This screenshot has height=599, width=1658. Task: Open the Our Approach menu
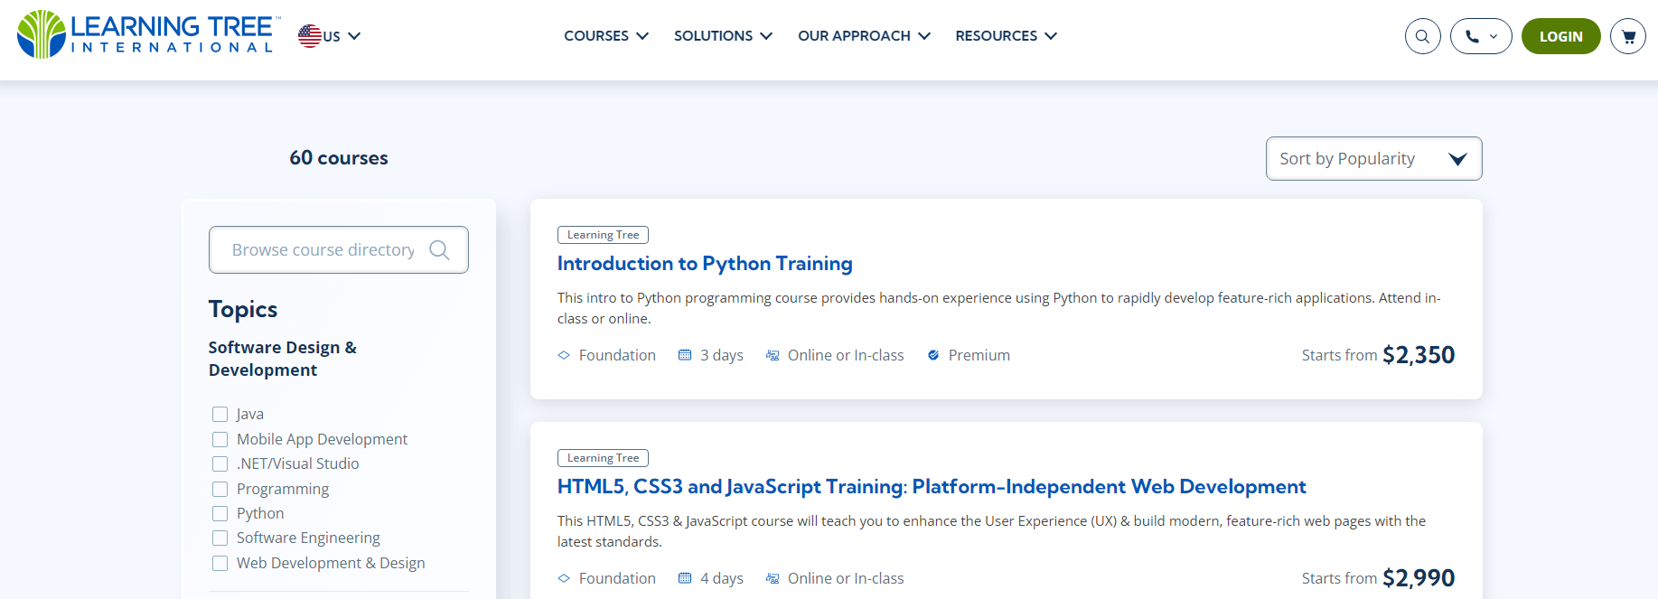pos(864,36)
